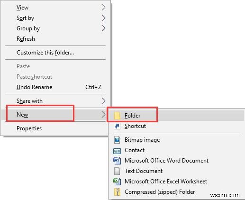This screenshot has height=200, width=245.
Task: Click the Bitmap image icon
Action: point(117,140)
